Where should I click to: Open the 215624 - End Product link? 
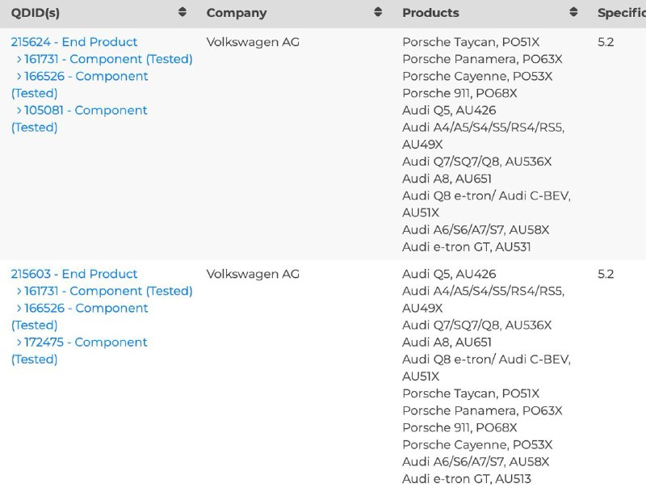[74, 42]
